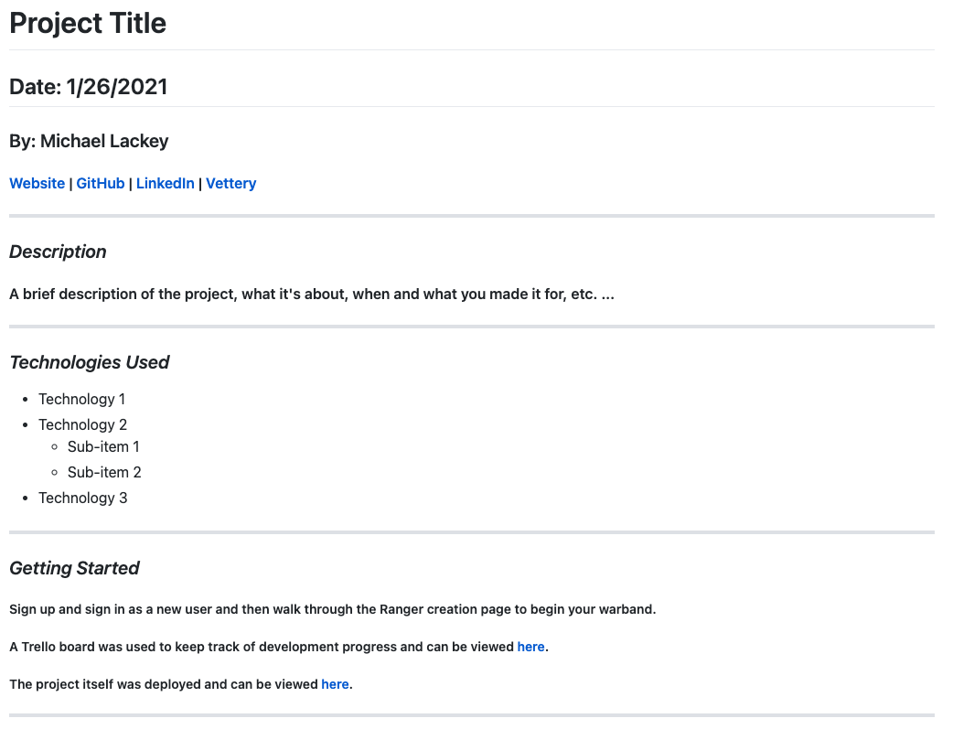Image resolution: width=953 pixels, height=729 pixels.
Task: Click the Date: 1/26/2021 heading
Action: point(89,87)
